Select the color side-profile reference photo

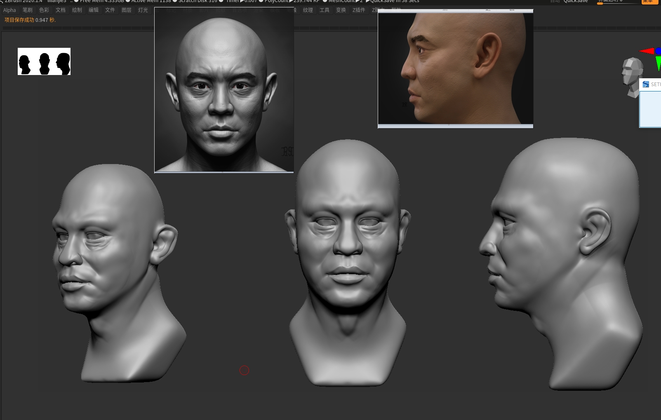tap(456, 68)
